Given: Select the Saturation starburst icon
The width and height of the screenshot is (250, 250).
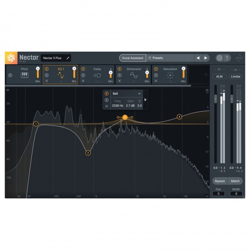Looking at the screenshot, I should click(170, 75).
